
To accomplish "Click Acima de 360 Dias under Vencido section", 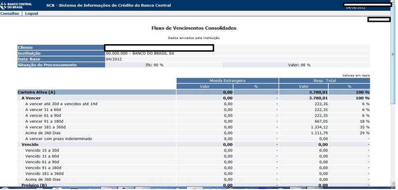I will tap(43, 180).
